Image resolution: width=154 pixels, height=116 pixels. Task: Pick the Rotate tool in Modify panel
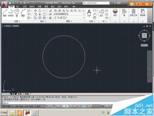click(x=40, y=11)
